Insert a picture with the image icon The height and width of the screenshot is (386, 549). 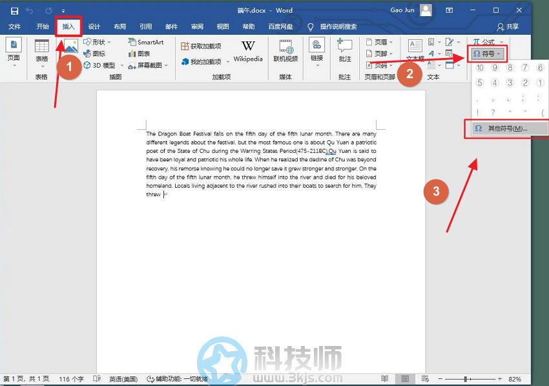71,46
